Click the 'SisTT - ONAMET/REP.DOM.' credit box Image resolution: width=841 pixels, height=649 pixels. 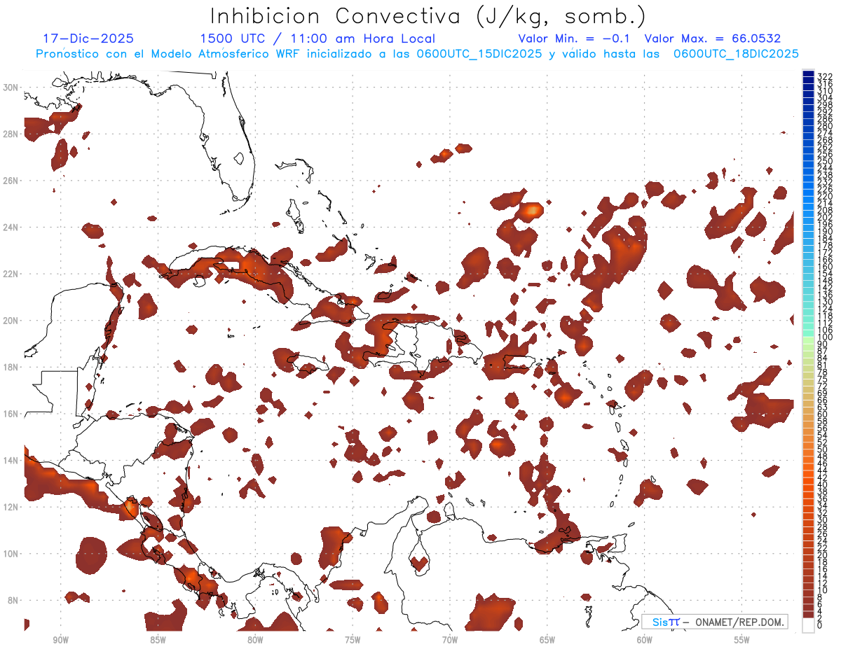point(715,622)
